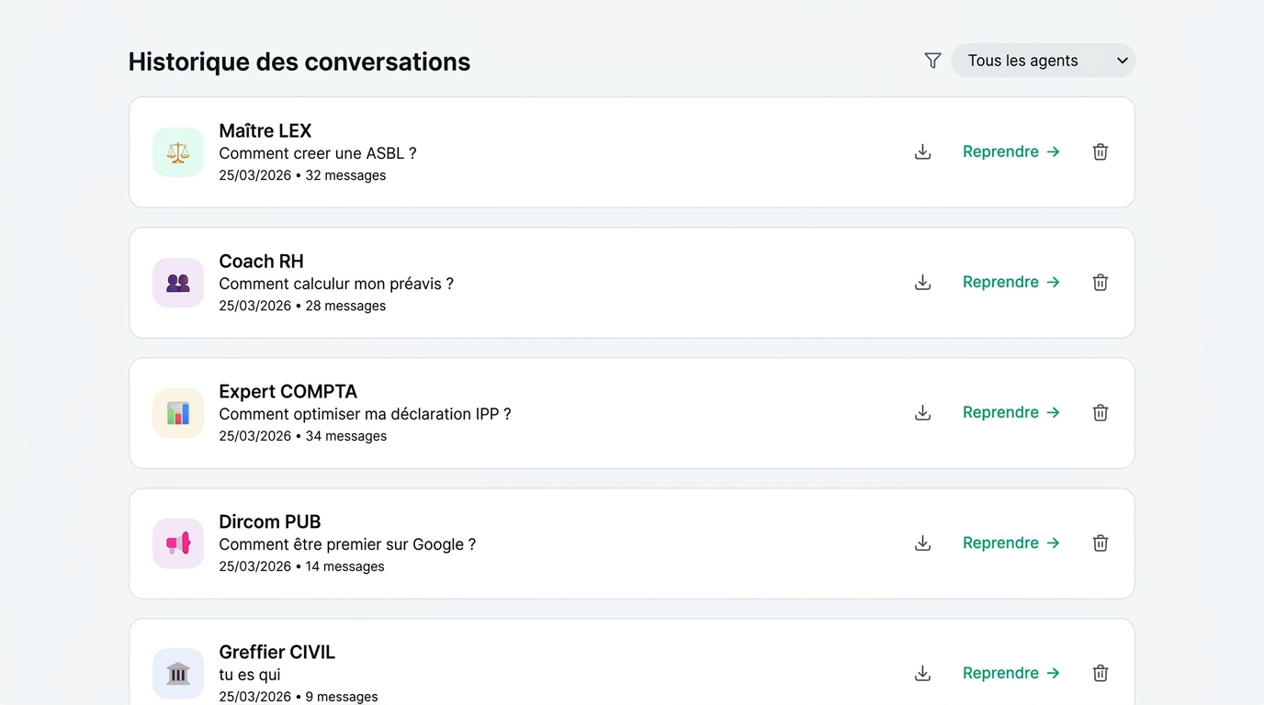This screenshot has width=1264, height=705.
Task: Delete the Coach RH conversation
Action: click(x=1100, y=283)
